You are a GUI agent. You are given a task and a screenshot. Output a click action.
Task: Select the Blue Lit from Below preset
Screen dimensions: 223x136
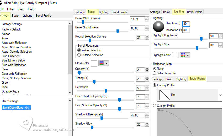pyautogui.click(x=13, y=60)
